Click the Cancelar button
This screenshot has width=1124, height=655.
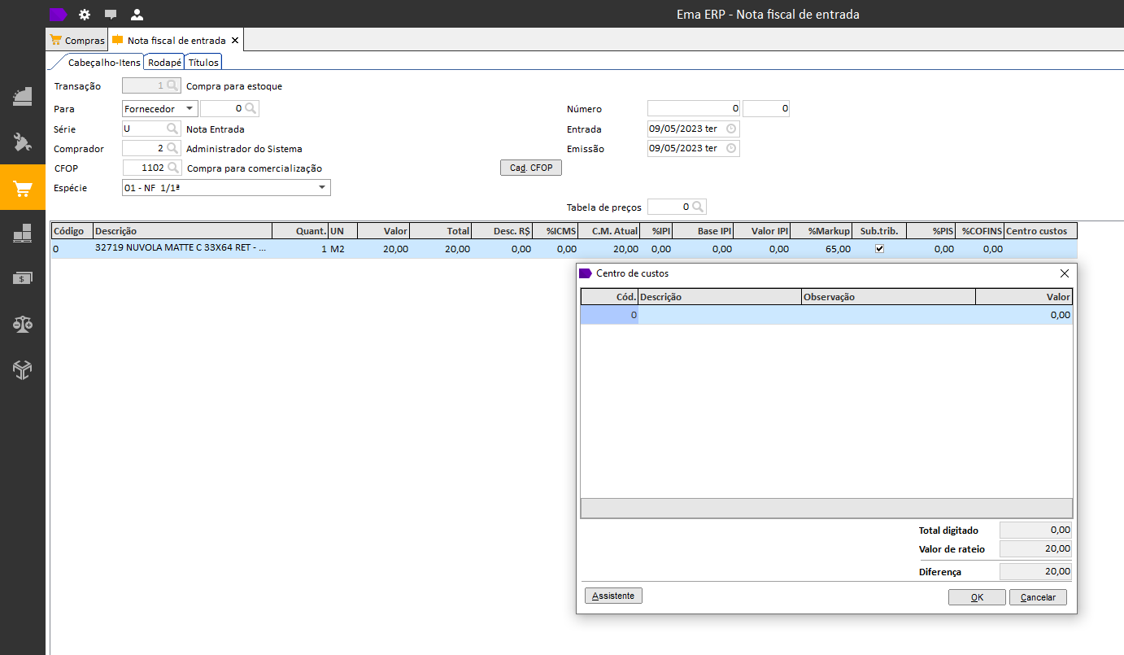point(1038,597)
